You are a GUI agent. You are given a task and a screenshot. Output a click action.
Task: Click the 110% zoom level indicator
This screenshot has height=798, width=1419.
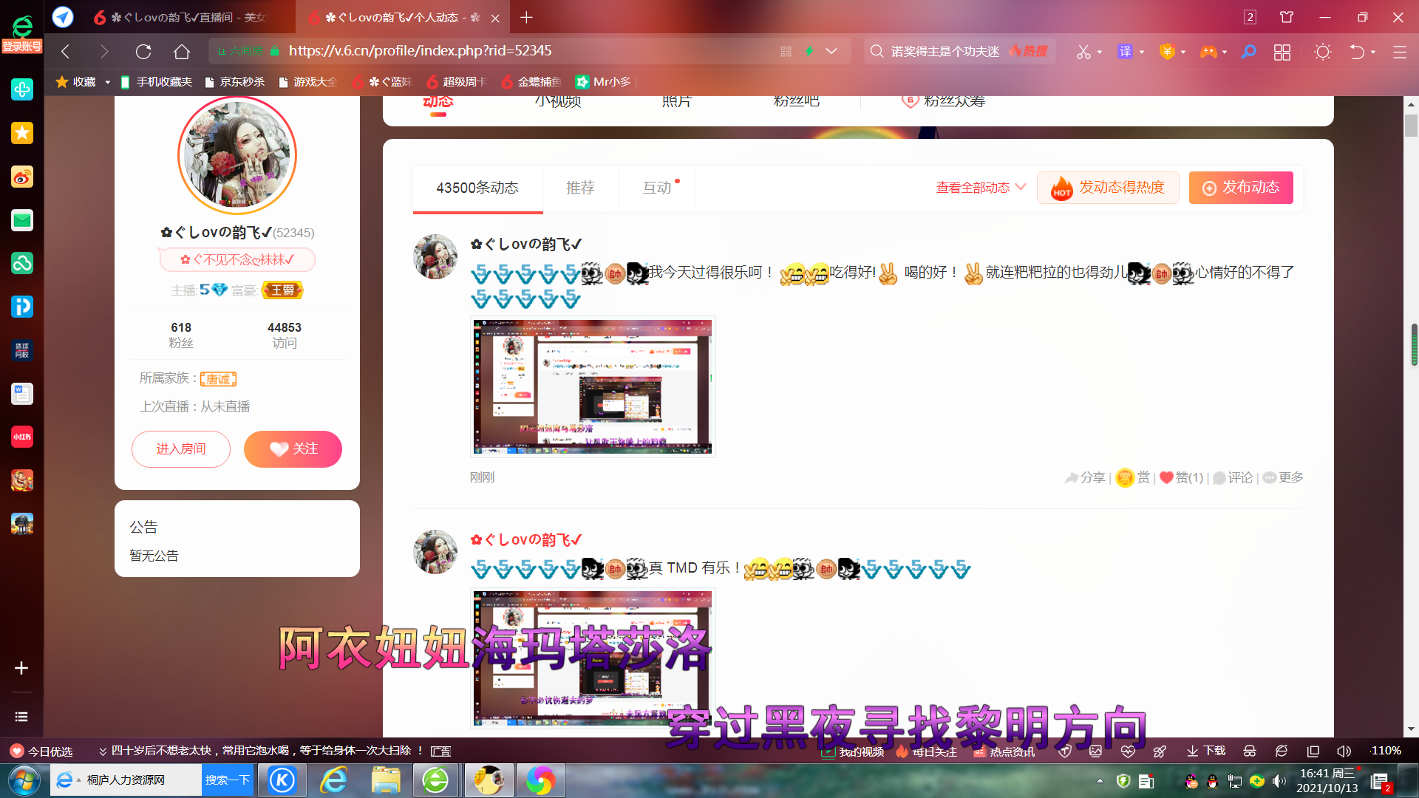(x=1385, y=751)
